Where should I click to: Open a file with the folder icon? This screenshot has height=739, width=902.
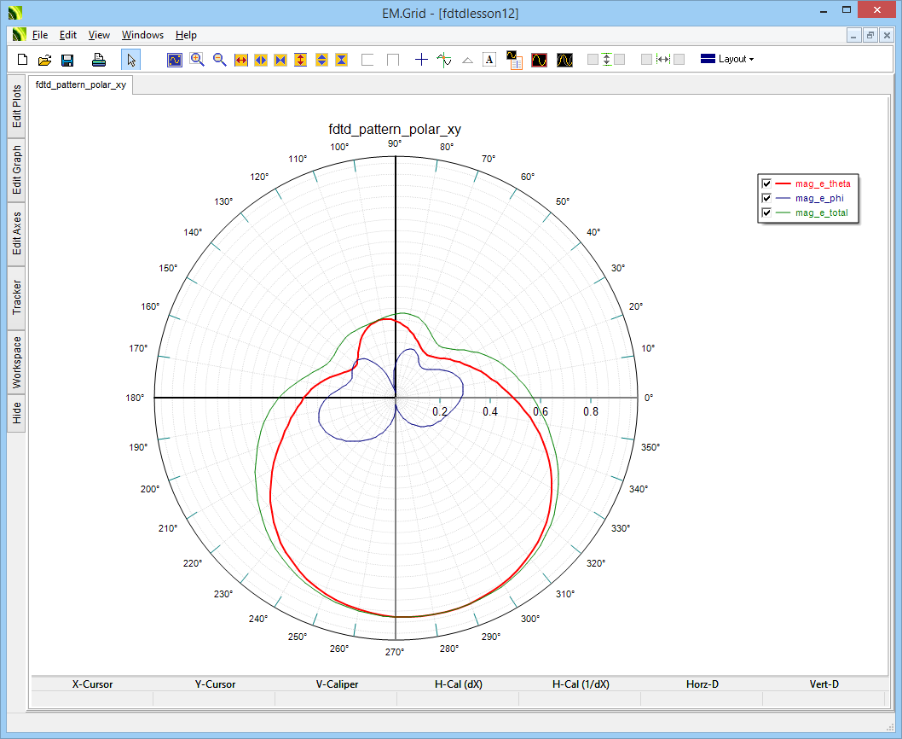45,60
